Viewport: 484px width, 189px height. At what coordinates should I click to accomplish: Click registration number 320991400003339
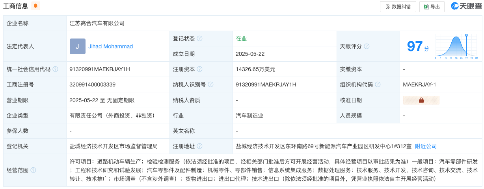tap(93, 84)
